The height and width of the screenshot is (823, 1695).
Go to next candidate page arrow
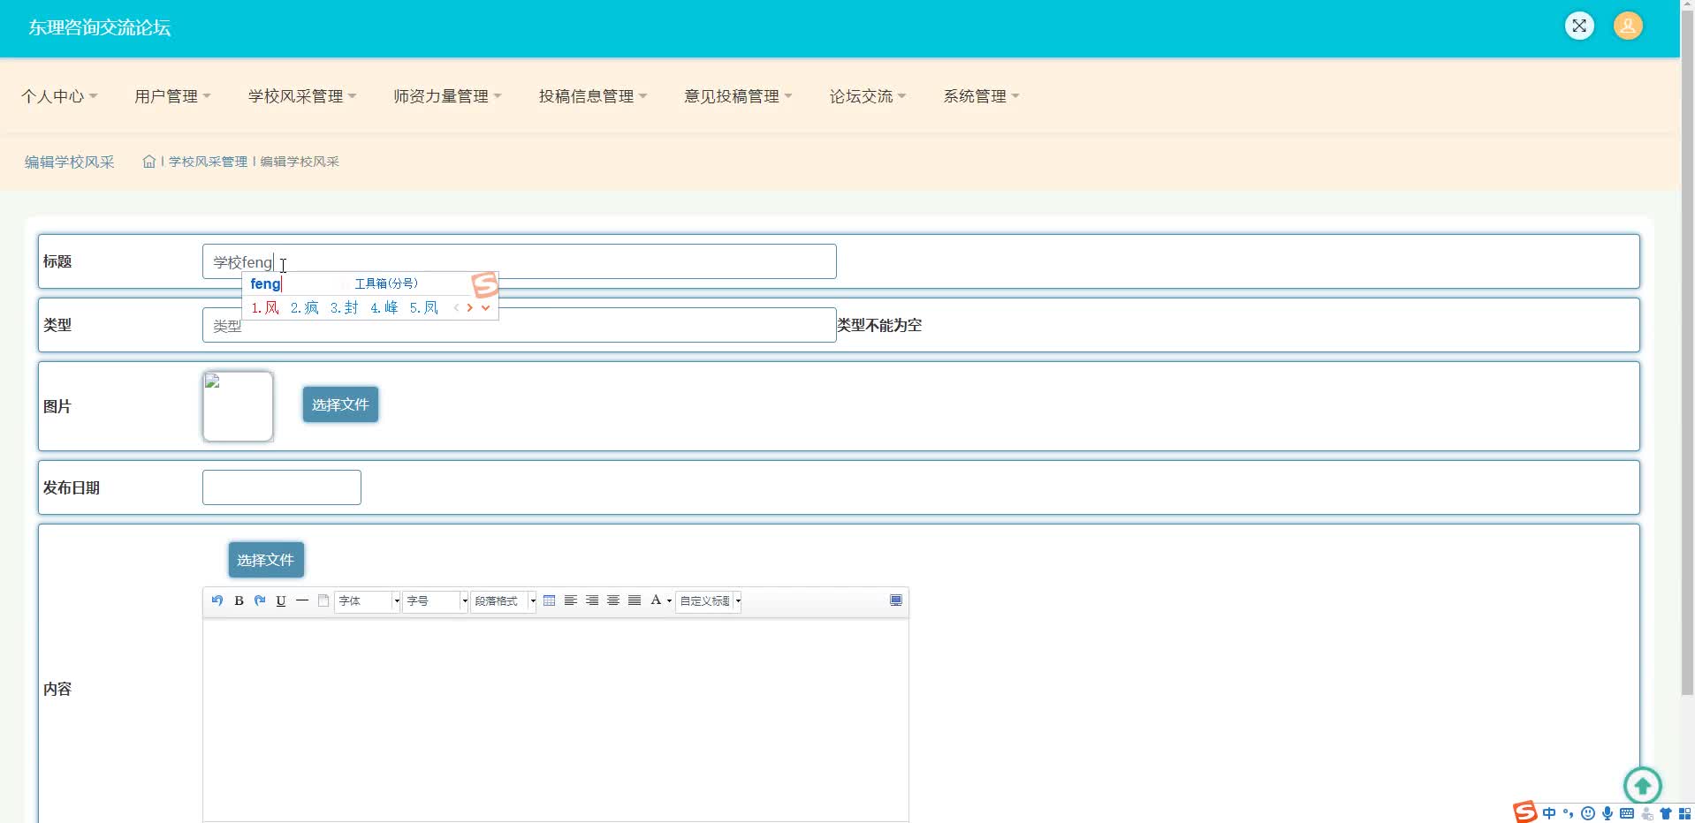tap(470, 308)
